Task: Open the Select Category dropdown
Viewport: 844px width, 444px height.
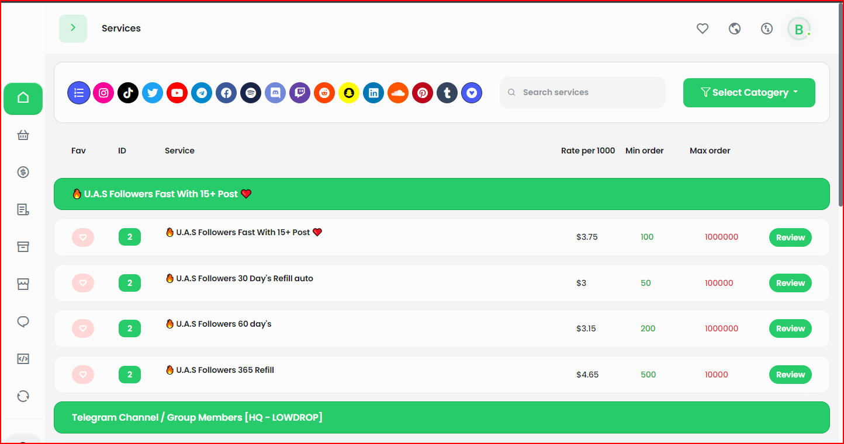Action: pos(749,93)
